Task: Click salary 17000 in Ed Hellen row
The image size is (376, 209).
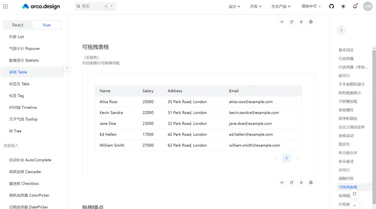Action: pos(148,135)
